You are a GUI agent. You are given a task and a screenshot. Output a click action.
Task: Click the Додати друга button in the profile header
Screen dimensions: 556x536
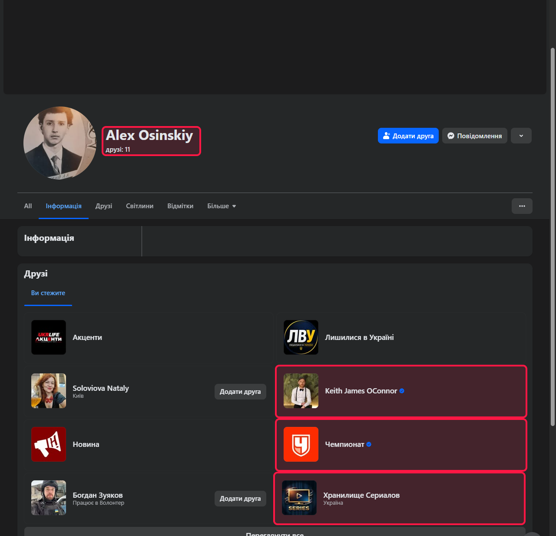[408, 136]
